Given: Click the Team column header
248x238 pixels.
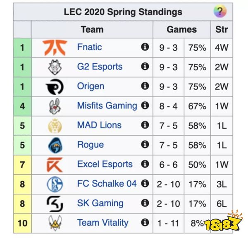Looking at the screenshot, I should (92, 29).
